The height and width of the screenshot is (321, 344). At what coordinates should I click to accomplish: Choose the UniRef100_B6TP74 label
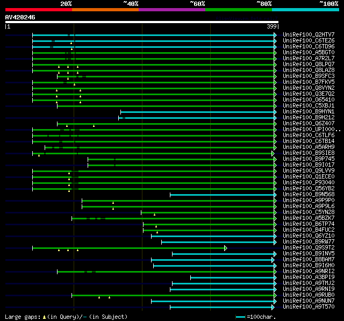[309, 224]
